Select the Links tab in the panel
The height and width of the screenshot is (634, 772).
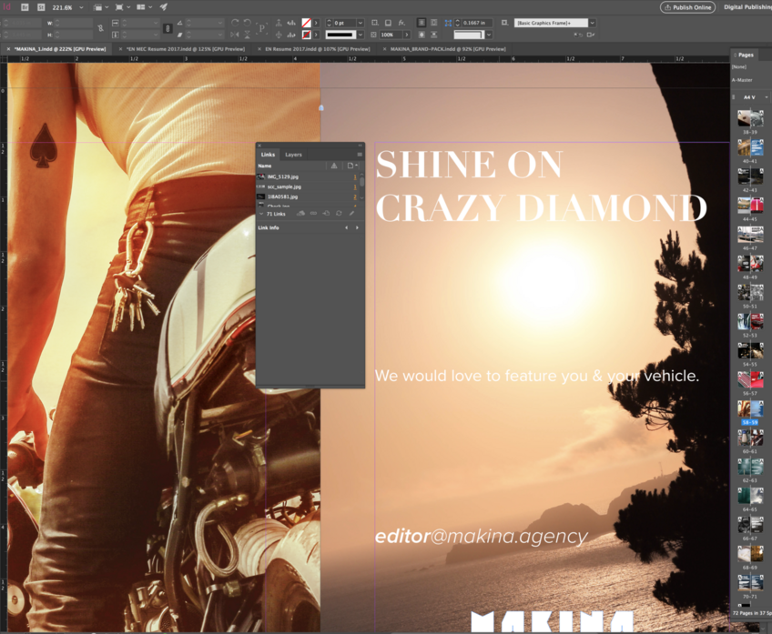(x=268, y=155)
